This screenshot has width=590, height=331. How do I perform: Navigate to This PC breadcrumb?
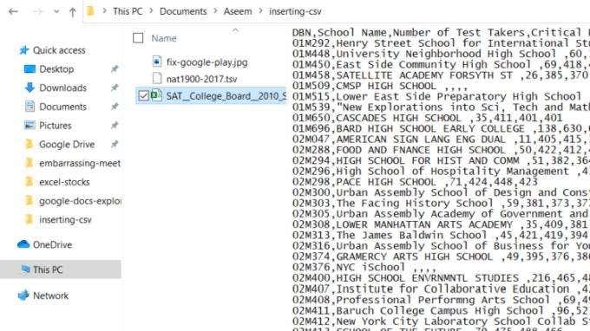(x=128, y=11)
